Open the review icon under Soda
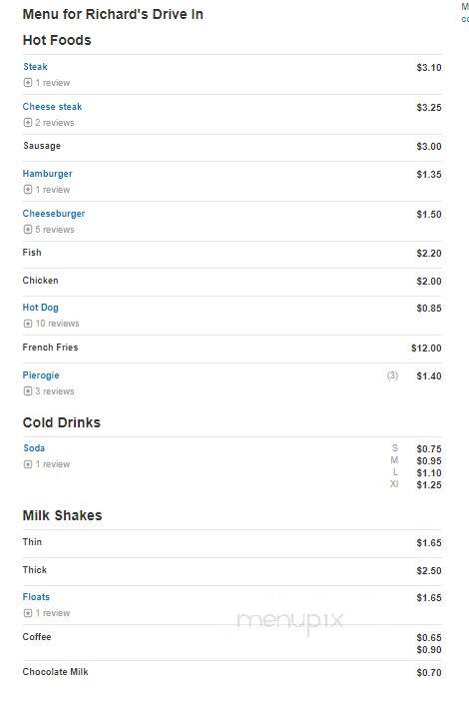 28,464
